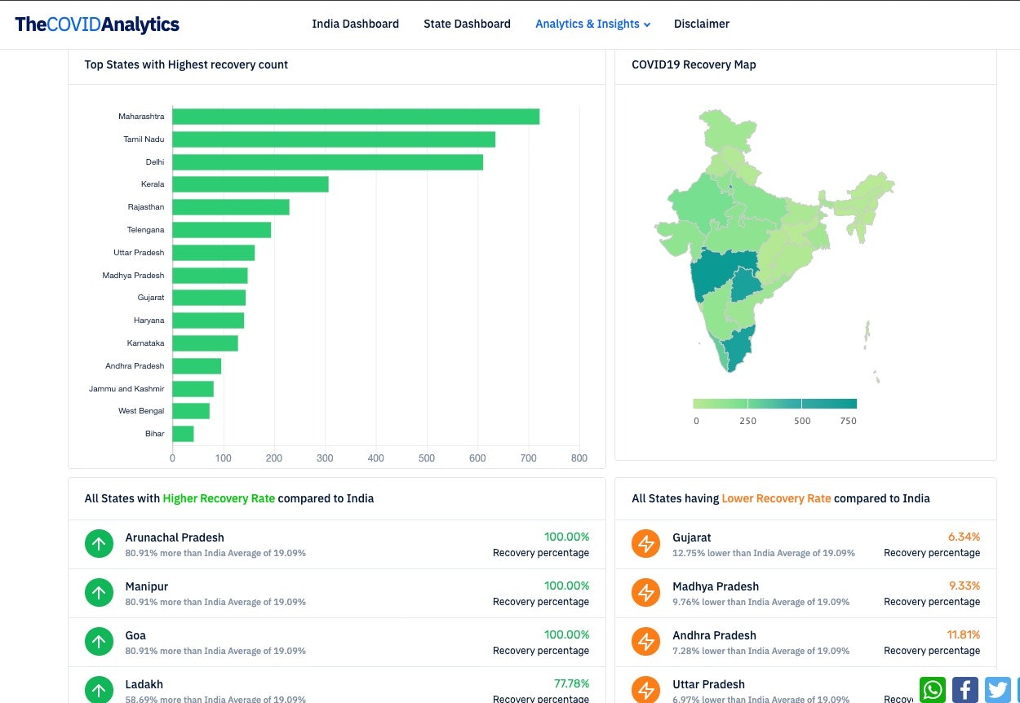
Task: Click the orange lightning icon beside Gujarat
Action: [x=645, y=543]
